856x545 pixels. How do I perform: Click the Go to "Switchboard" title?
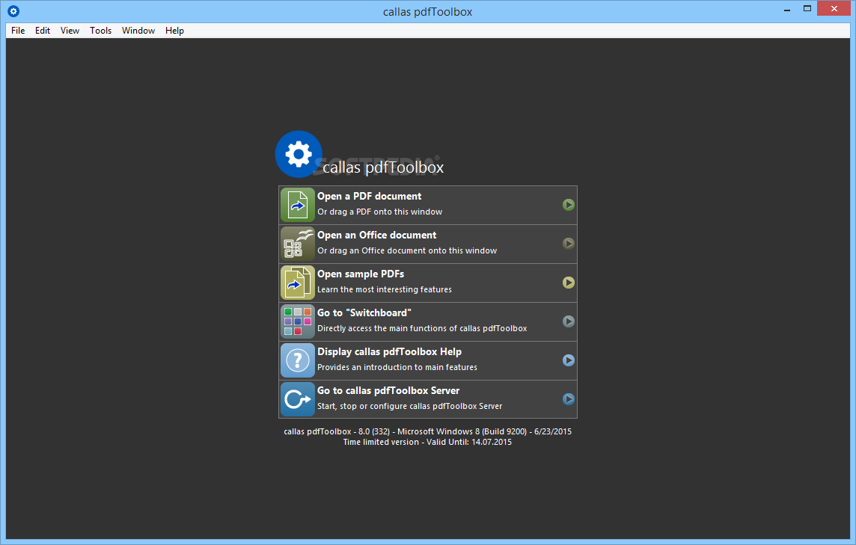point(364,312)
